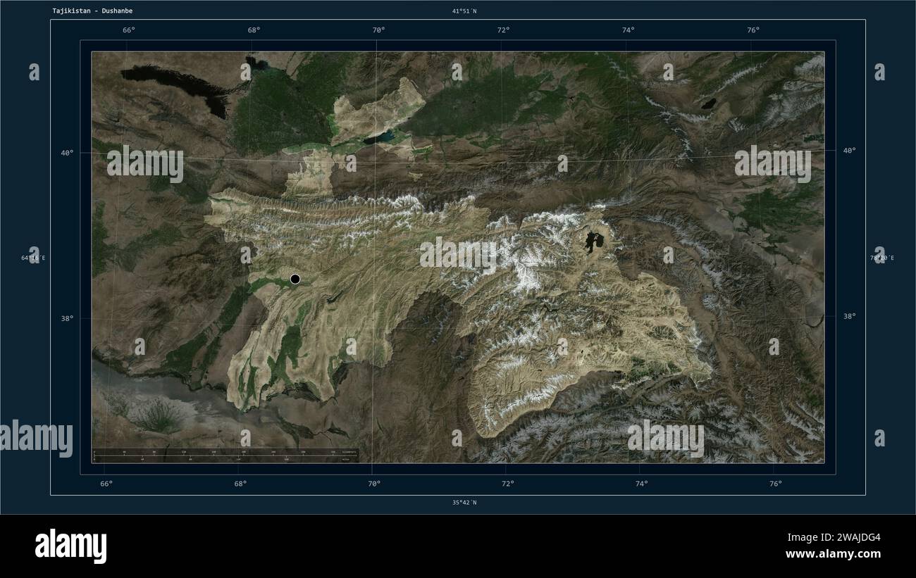Click the 41°51'N latitude label
The width and height of the screenshot is (916, 578).
[x=464, y=11]
